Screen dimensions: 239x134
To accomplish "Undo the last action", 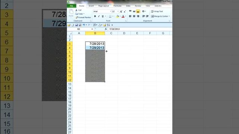I will [x=84, y=25].
